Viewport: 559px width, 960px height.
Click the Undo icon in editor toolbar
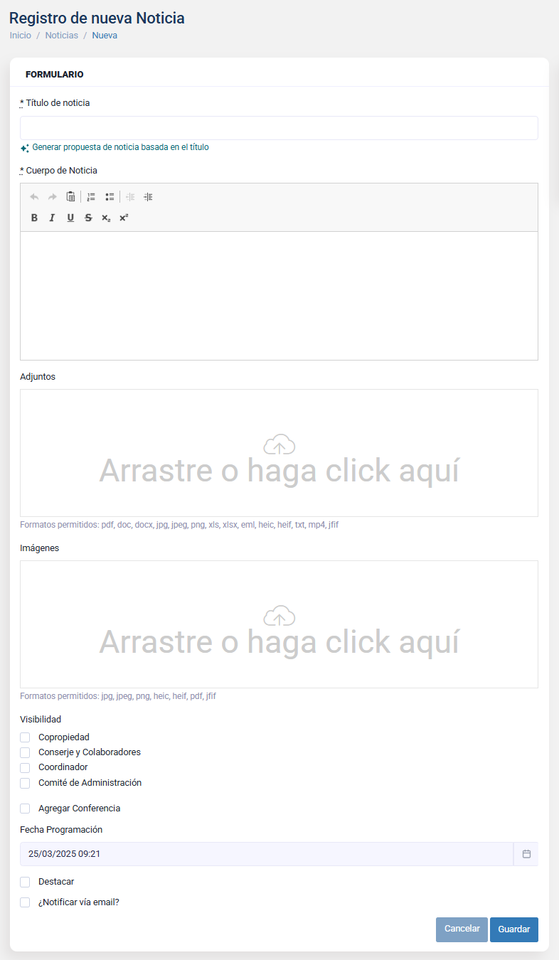point(34,197)
